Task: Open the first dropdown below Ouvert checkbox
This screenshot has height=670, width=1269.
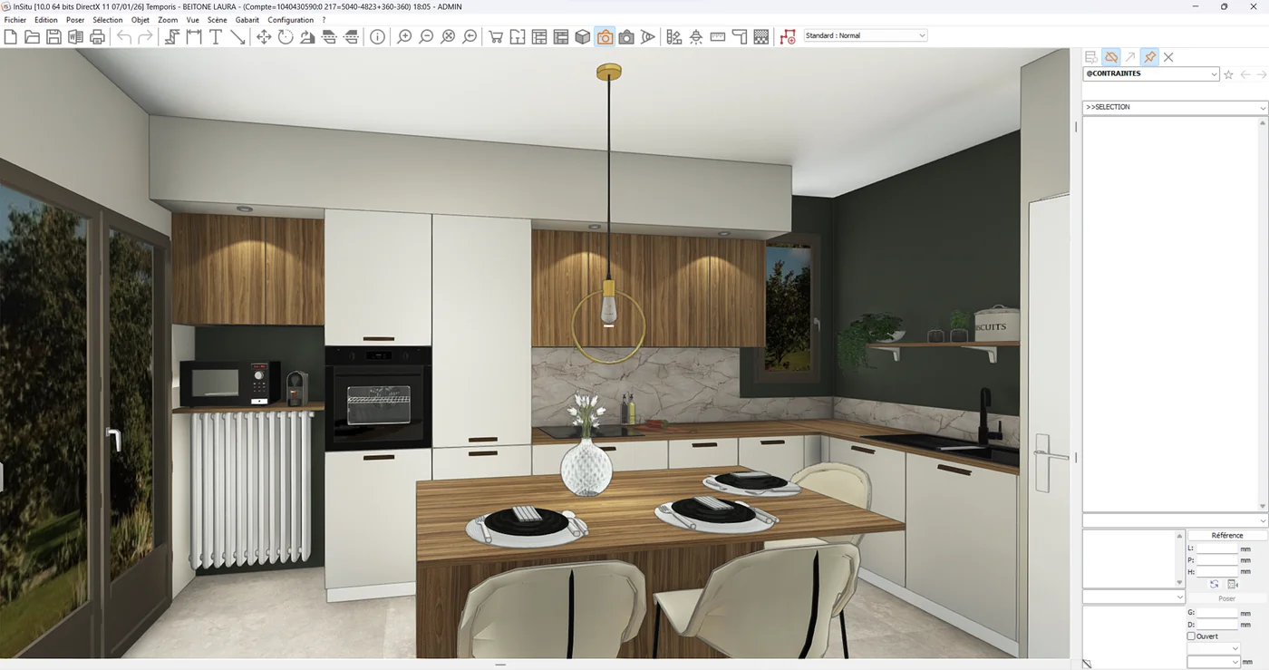Action: click(x=1214, y=649)
